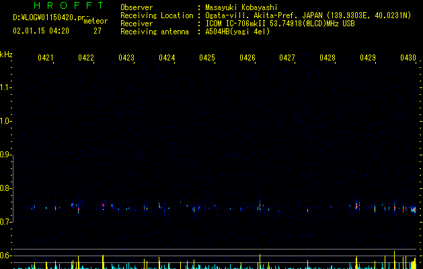Click the meteor count value 27

tap(98, 31)
